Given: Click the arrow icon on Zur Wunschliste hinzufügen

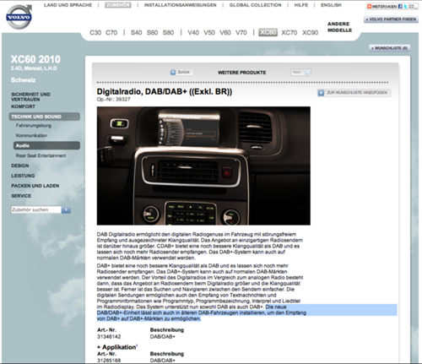Looking at the screenshot, I should tap(321, 93).
